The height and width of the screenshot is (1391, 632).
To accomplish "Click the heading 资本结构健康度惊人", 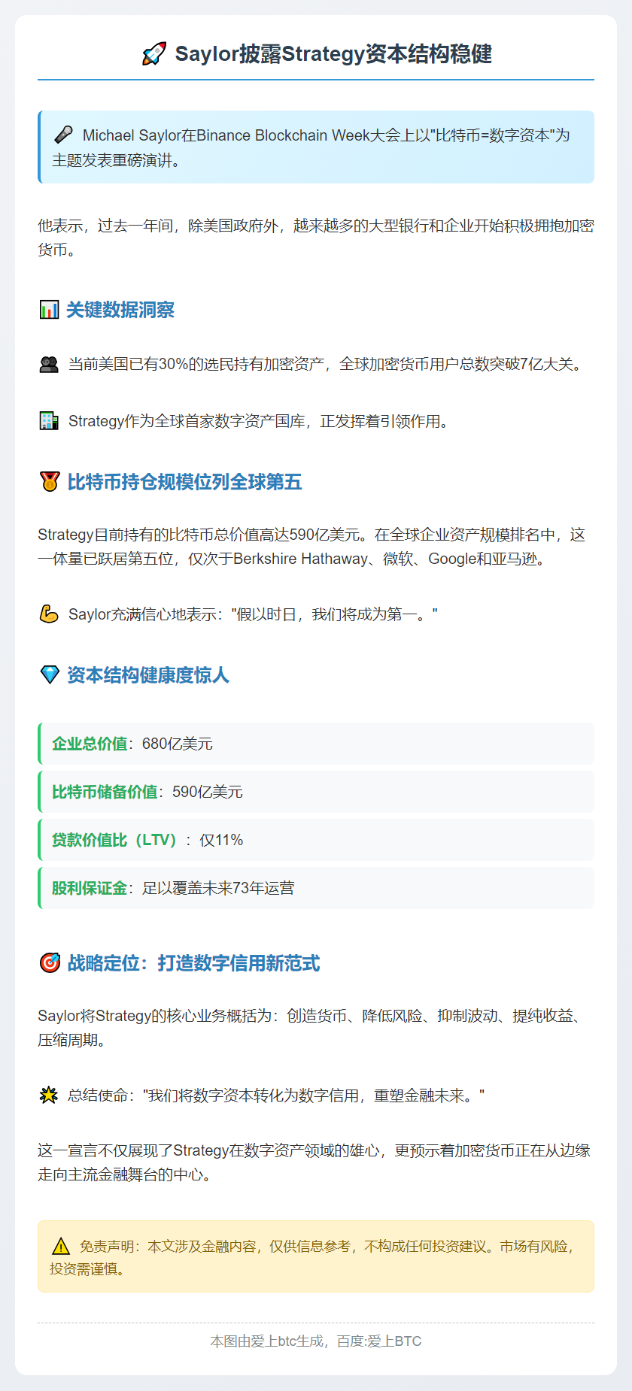I will coord(148,675).
